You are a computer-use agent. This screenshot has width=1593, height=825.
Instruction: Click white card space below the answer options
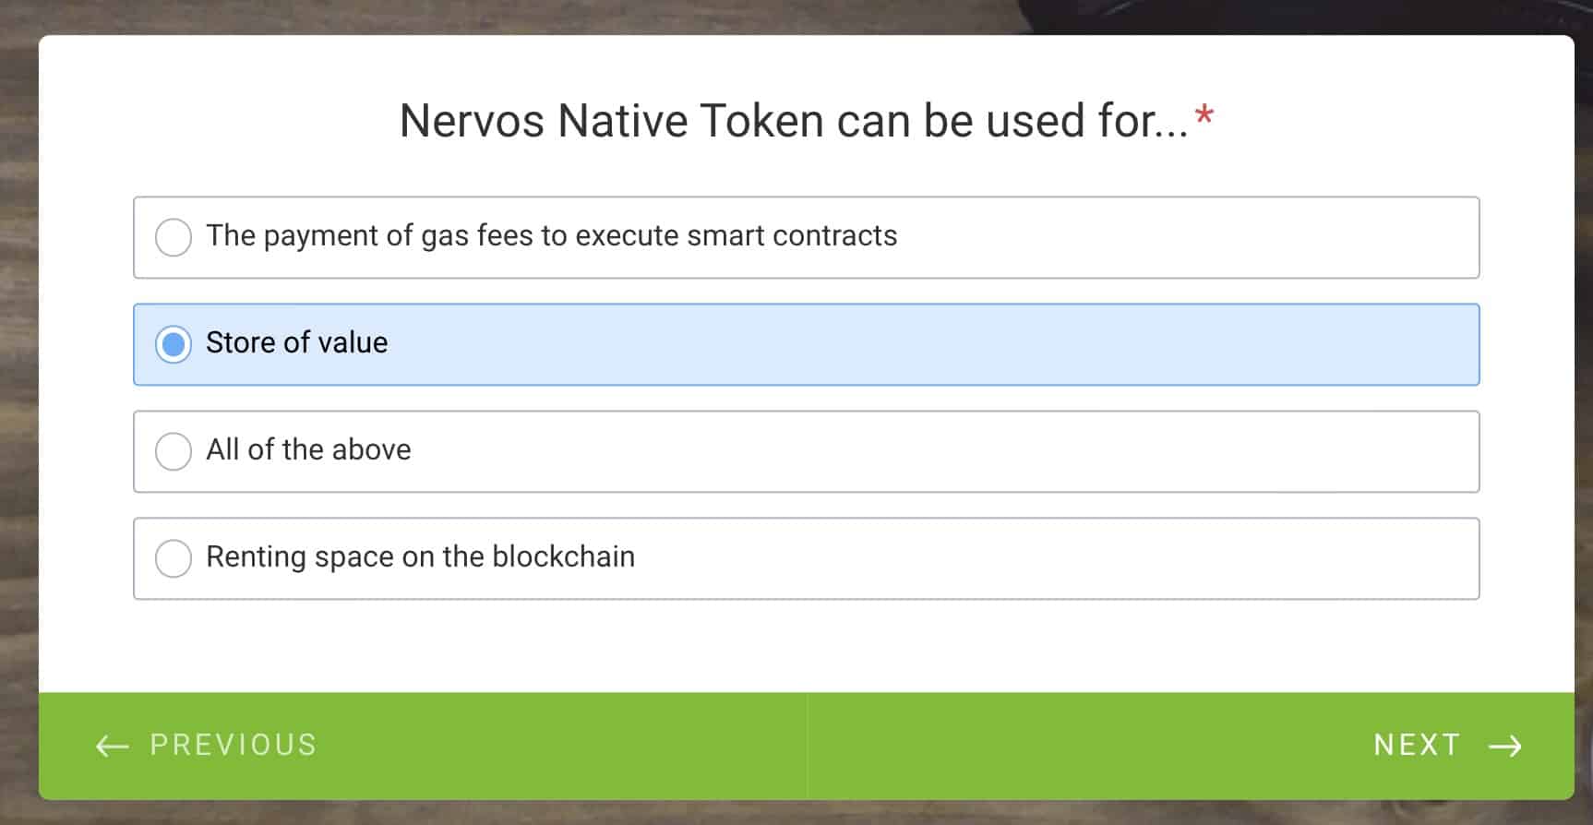click(x=807, y=646)
